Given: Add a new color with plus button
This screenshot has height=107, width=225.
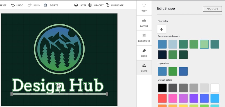Looking at the screenshot, I should coord(161,29).
